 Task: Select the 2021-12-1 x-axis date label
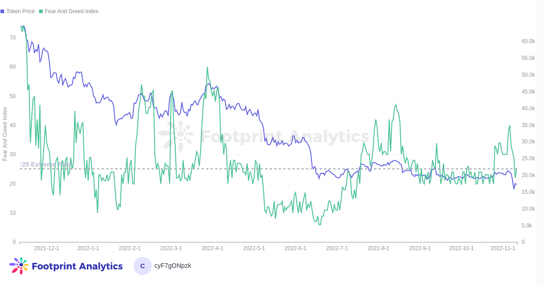pos(47,248)
